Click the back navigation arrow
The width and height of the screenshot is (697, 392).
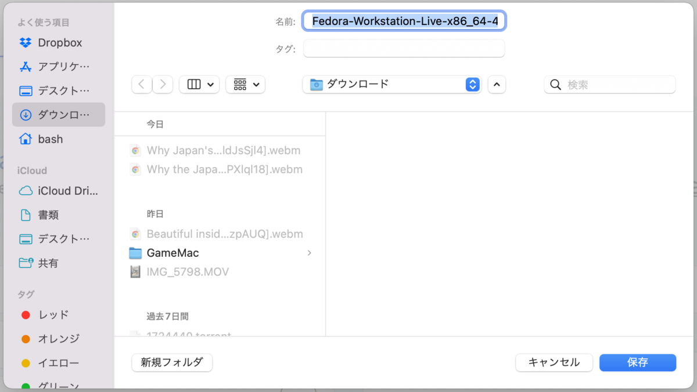[141, 84]
